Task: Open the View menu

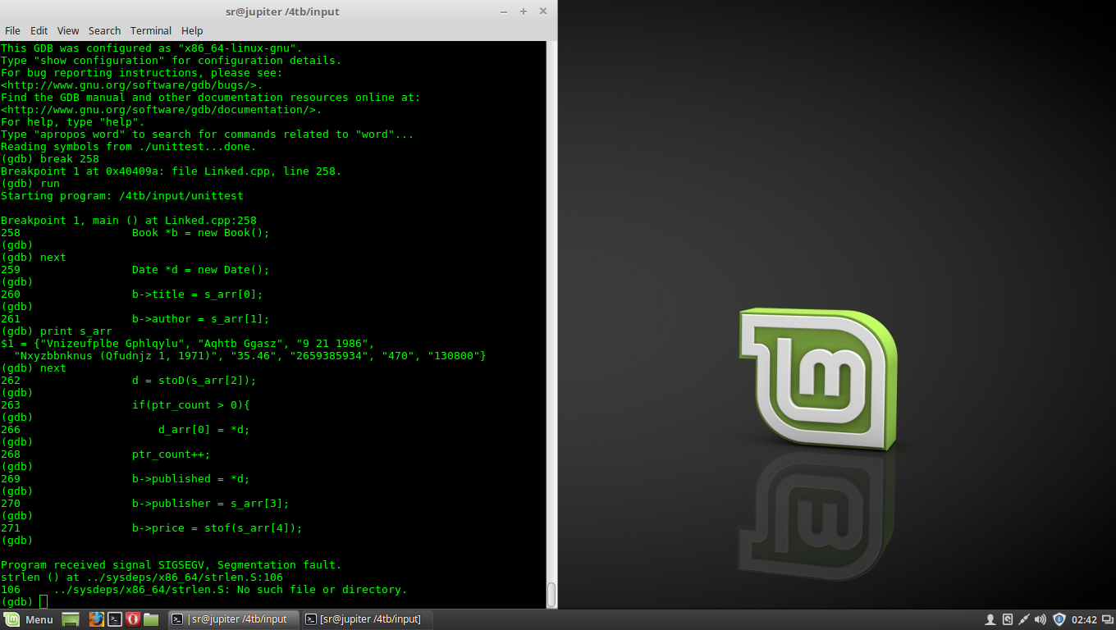Action: [68, 30]
